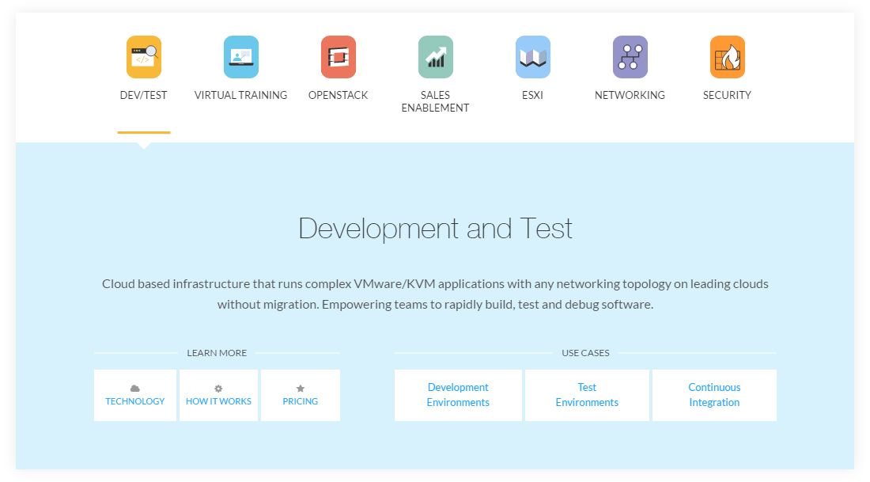870x482 pixels.
Task: Click the Security orange firewall icon
Action: [x=727, y=57]
